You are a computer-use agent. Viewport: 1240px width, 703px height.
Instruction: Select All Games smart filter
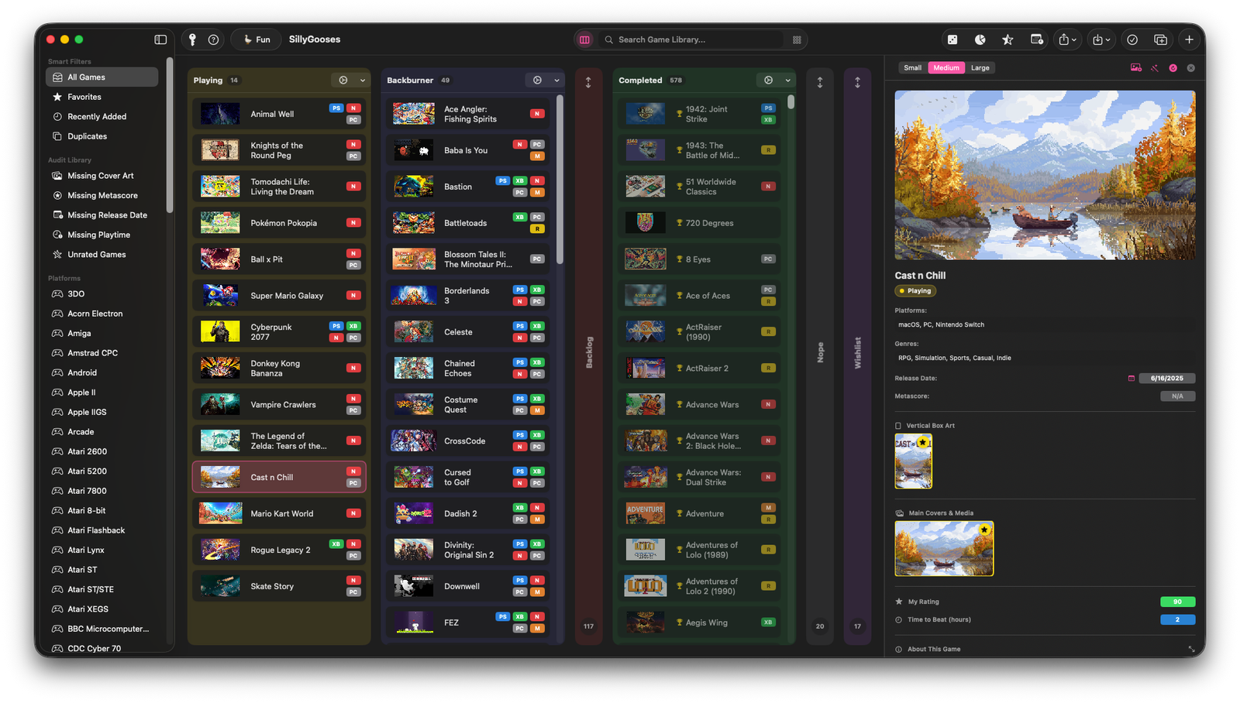pyautogui.click(x=102, y=77)
